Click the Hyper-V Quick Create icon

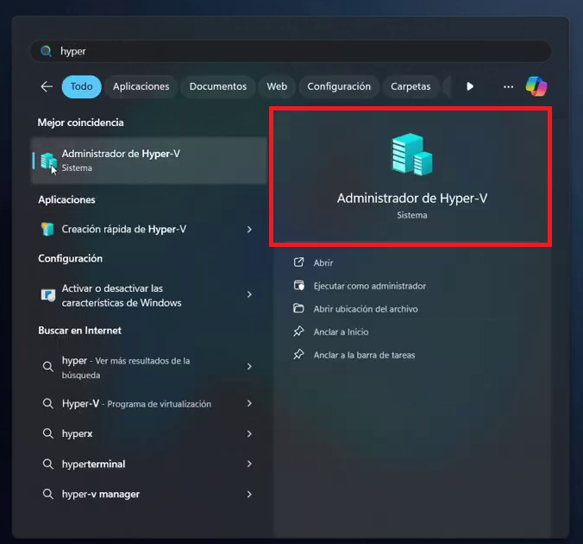click(x=47, y=229)
